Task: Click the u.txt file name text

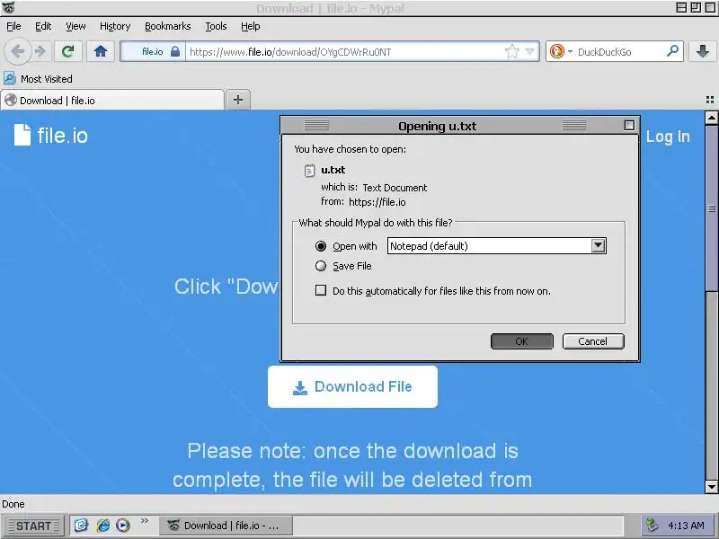Action: click(333, 170)
